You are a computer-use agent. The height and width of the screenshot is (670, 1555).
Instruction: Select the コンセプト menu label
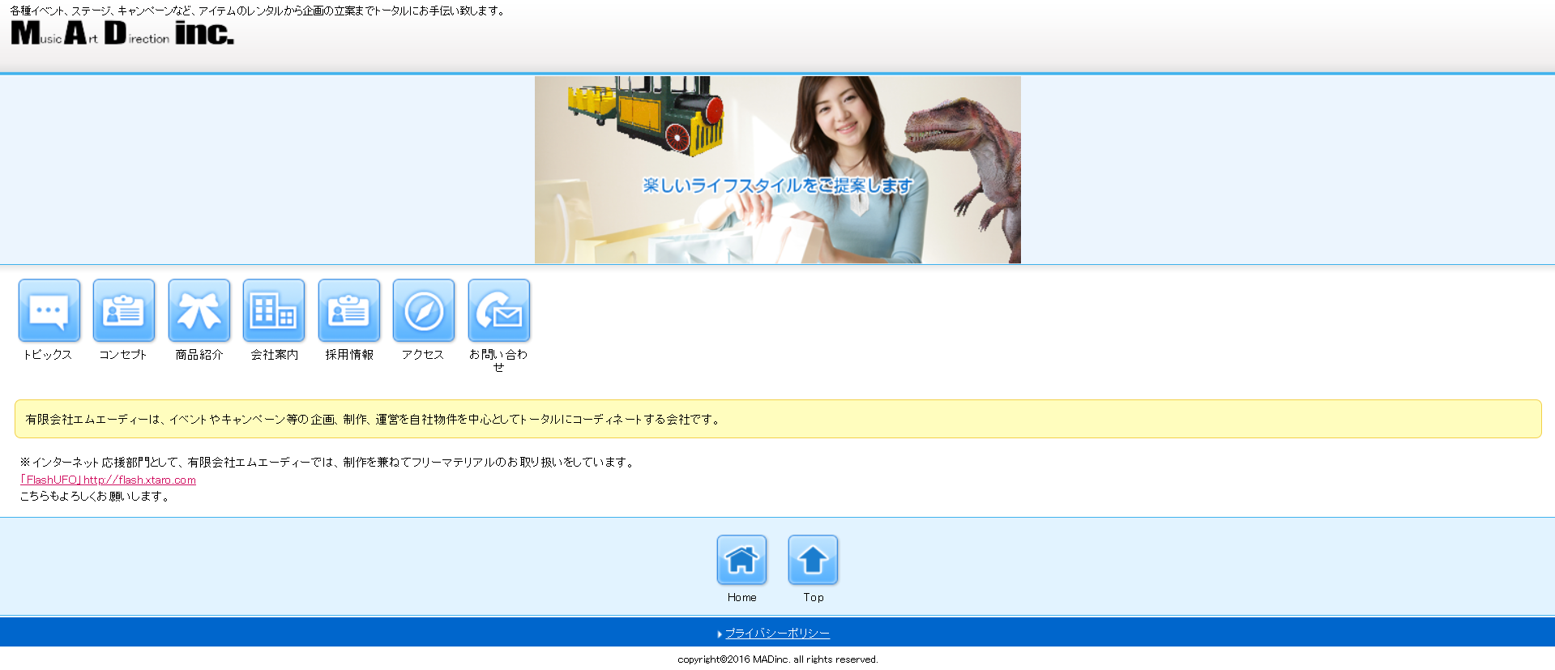[123, 355]
